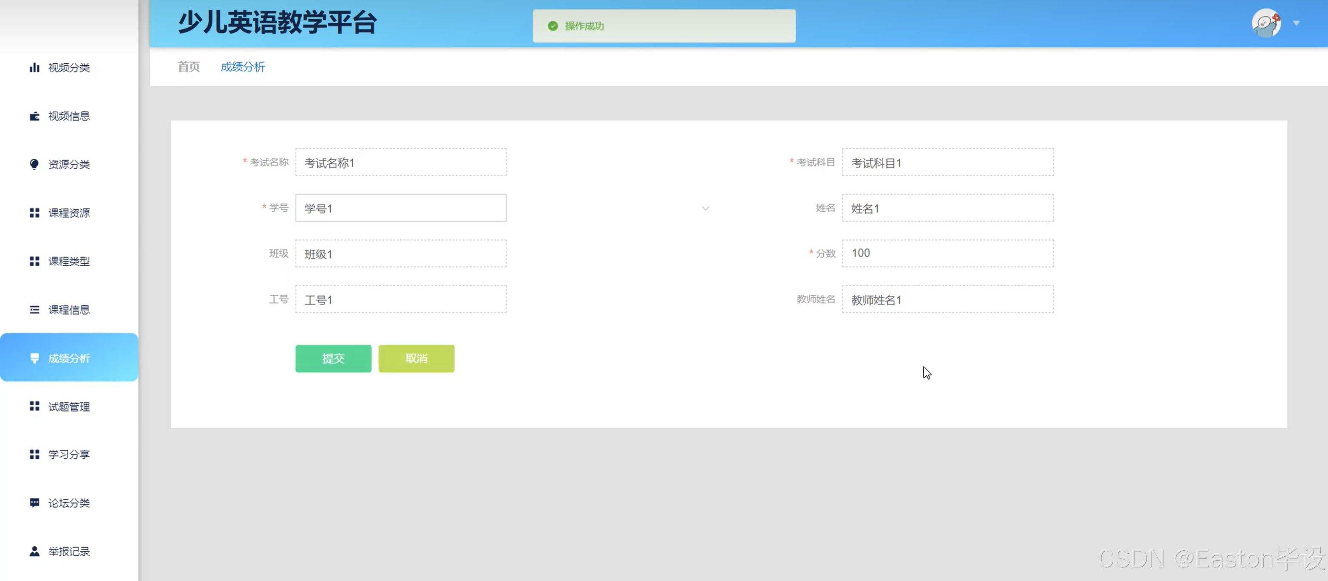Click the 资源分类 bulb icon
This screenshot has height=581, width=1328.
[34, 164]
